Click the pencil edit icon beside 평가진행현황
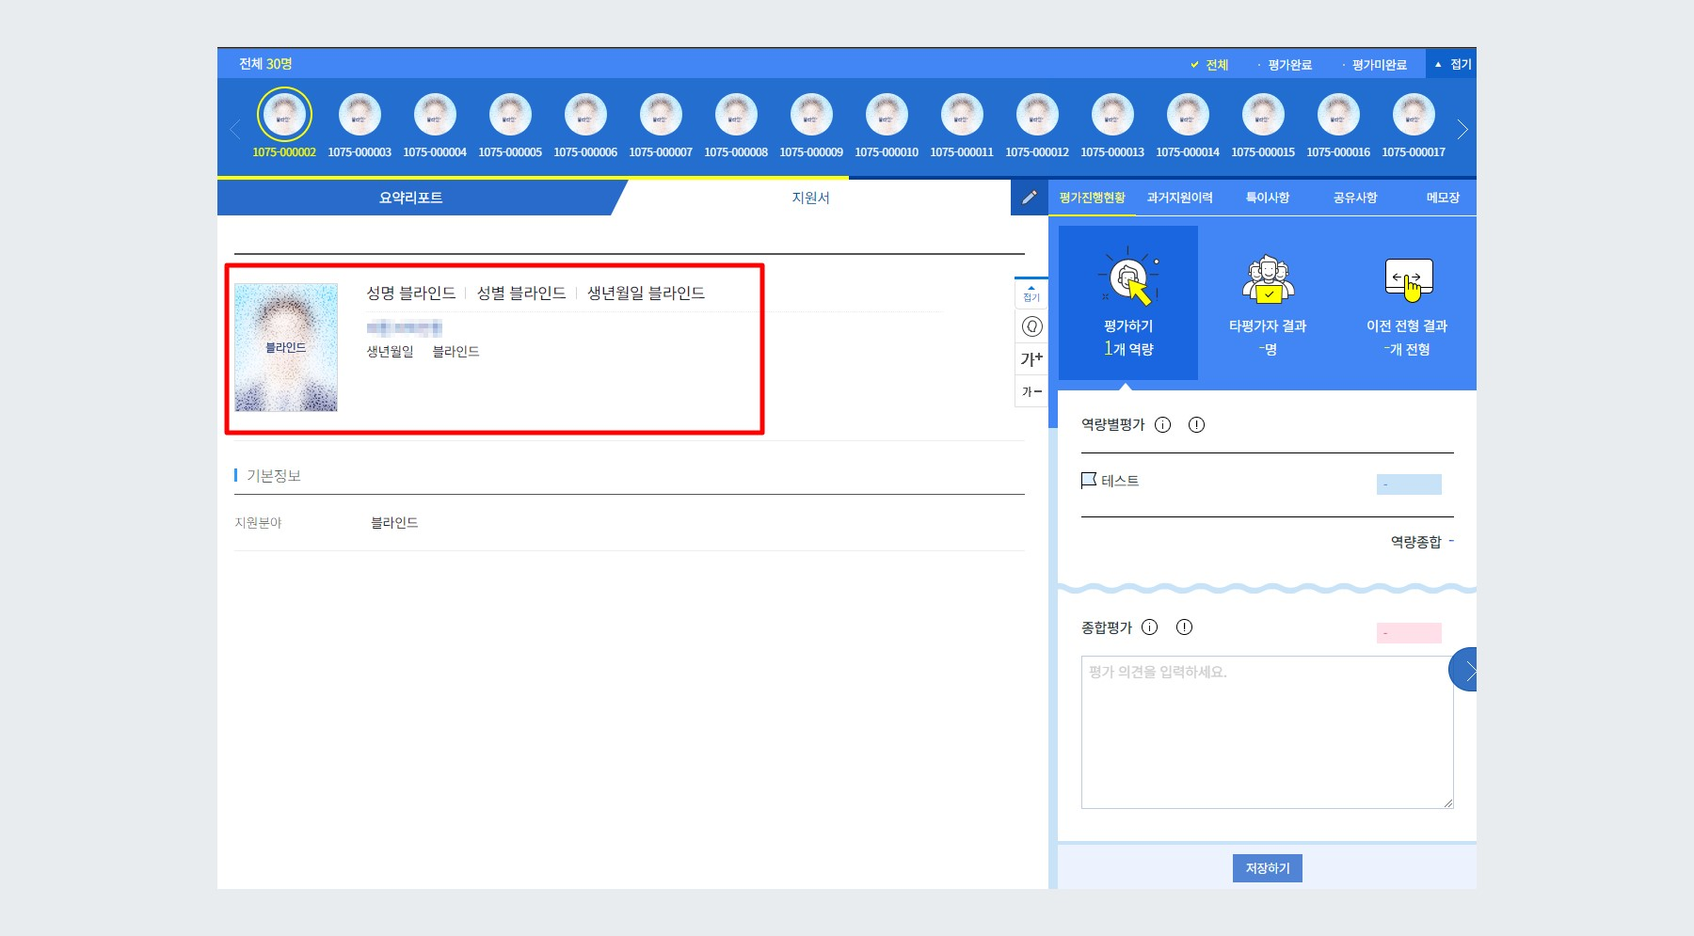The height and width of the screenshot is (936, 1694). [x=1030, y=198]
